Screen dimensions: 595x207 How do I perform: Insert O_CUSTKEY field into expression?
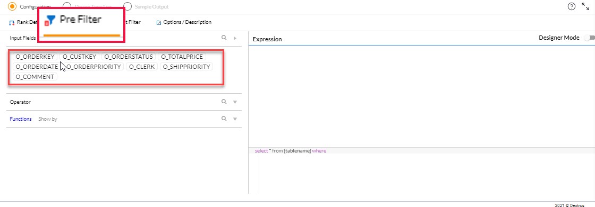coord(79,57)
